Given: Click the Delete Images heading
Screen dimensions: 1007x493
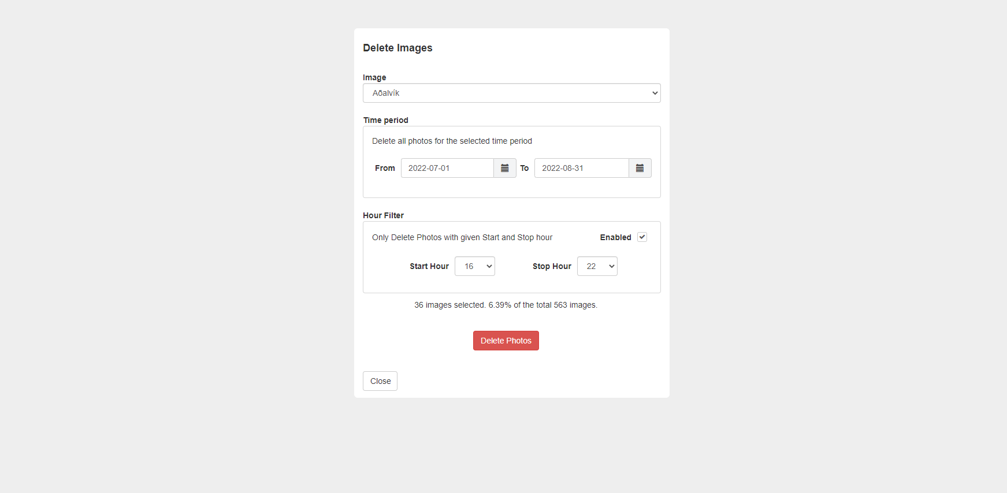Looking at the screenshot, I should [397, 48].
